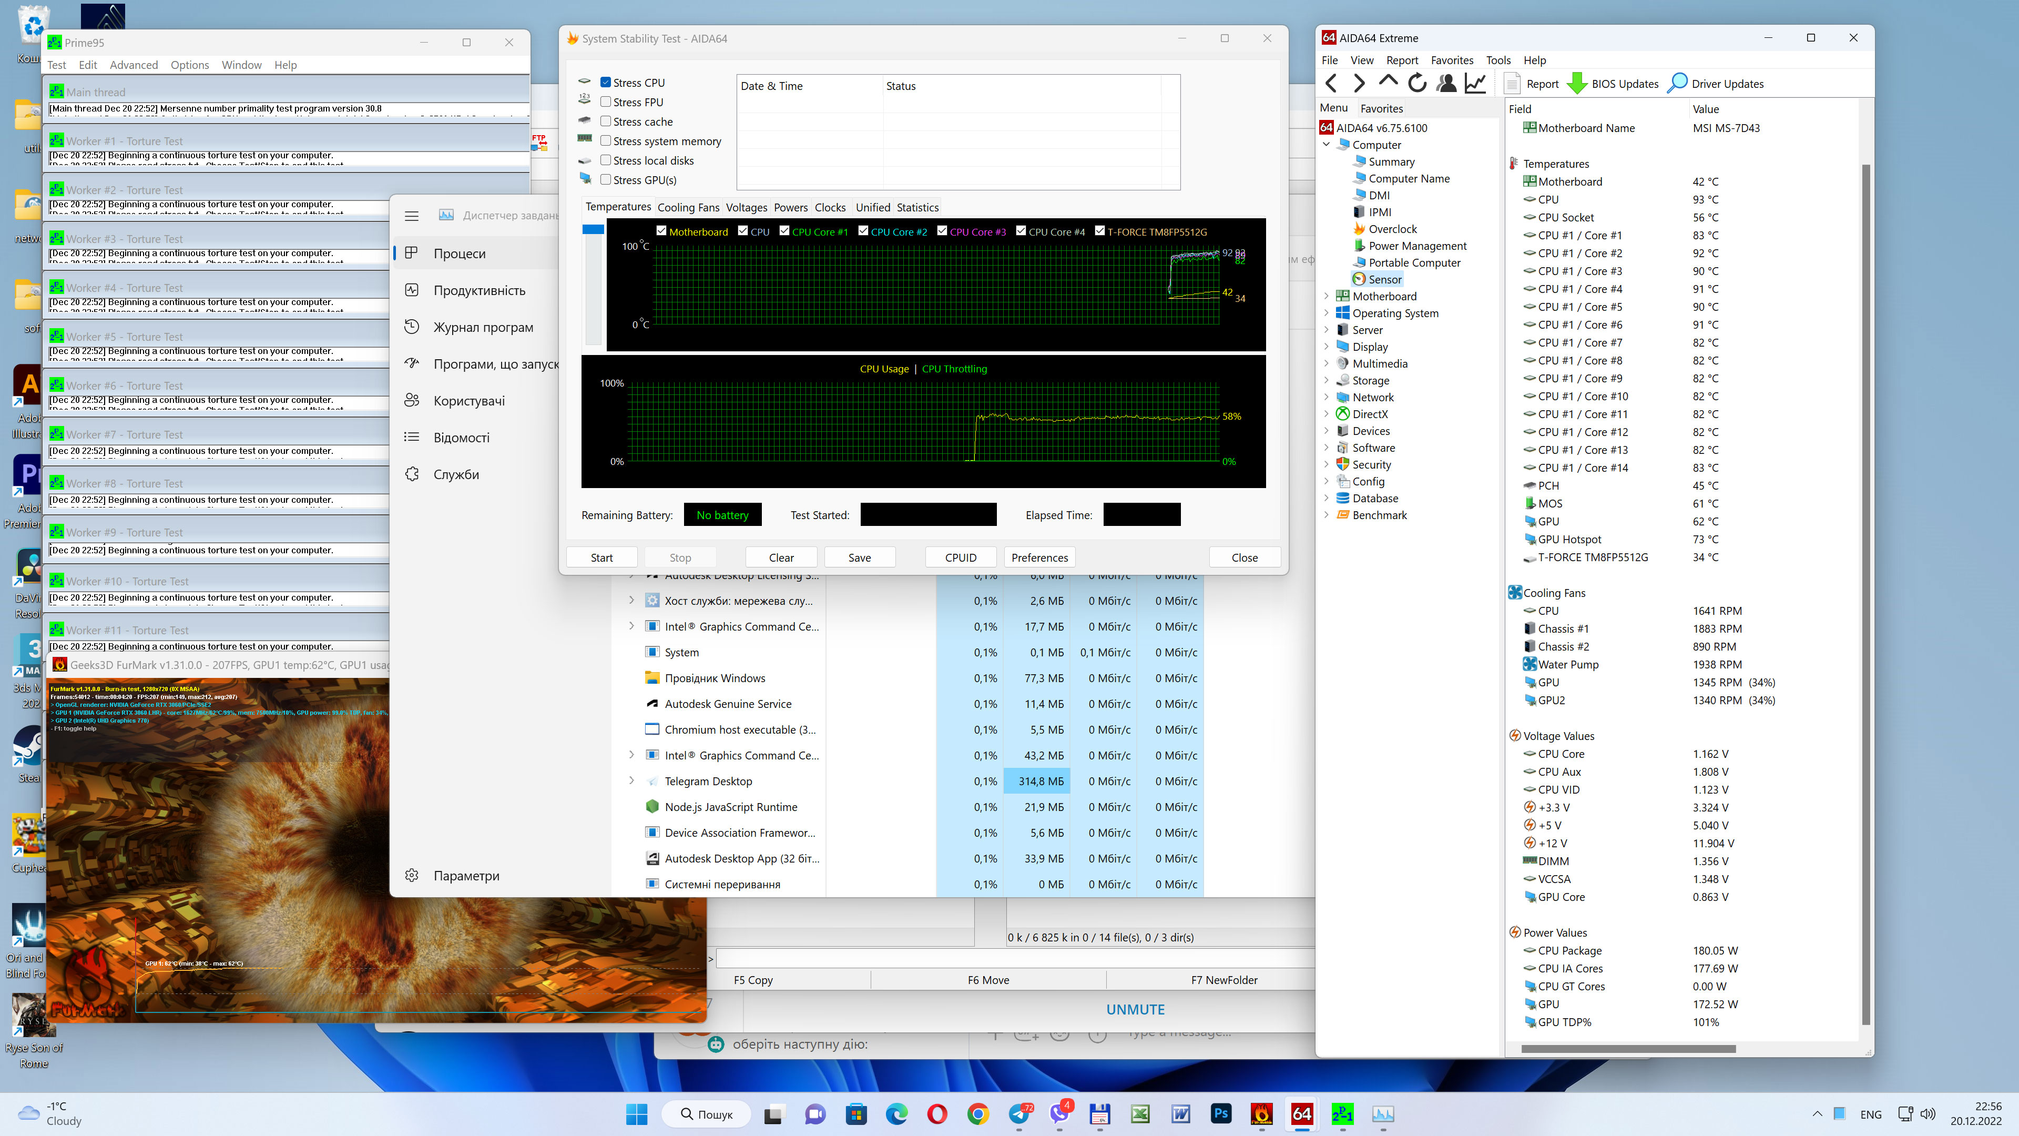
Task: Open Служби in Task Manager sidebar
Action: click(456, 474)
